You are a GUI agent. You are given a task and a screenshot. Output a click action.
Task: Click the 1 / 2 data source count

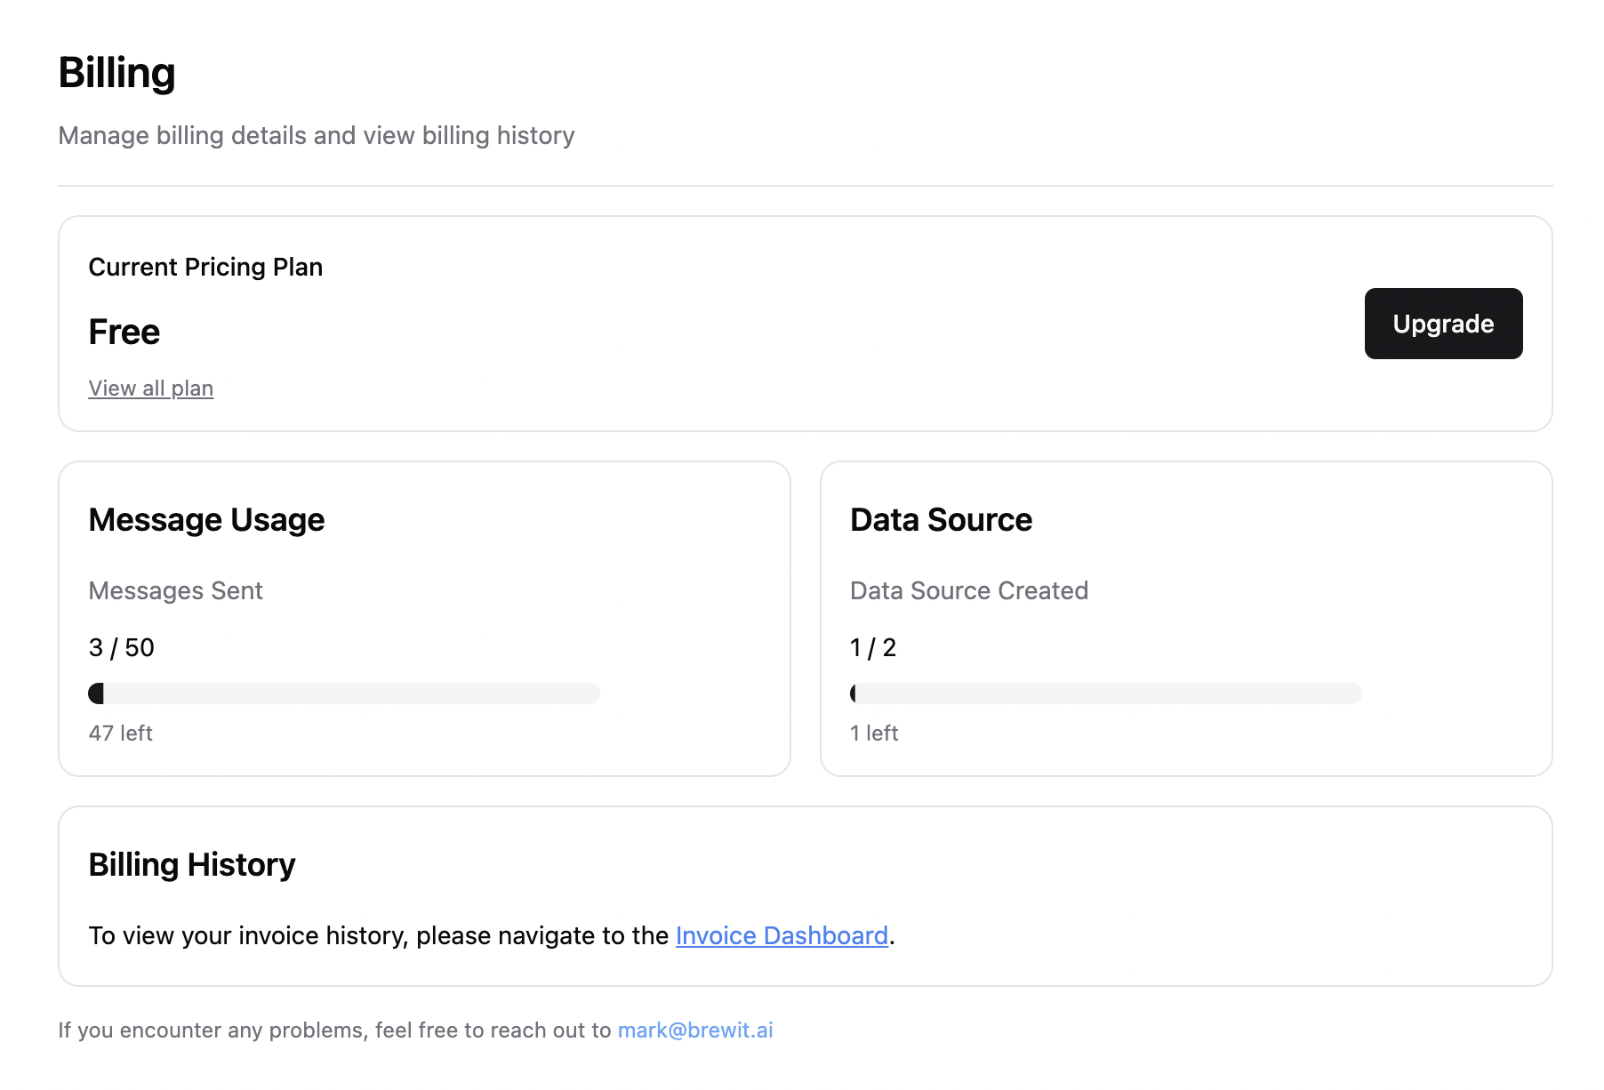point(873,647)
